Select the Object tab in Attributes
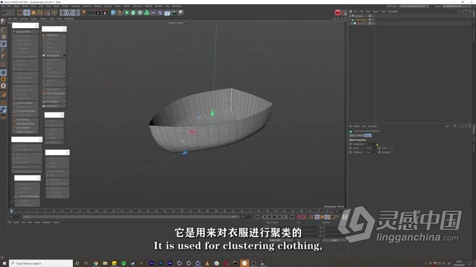 pos(368,136)
